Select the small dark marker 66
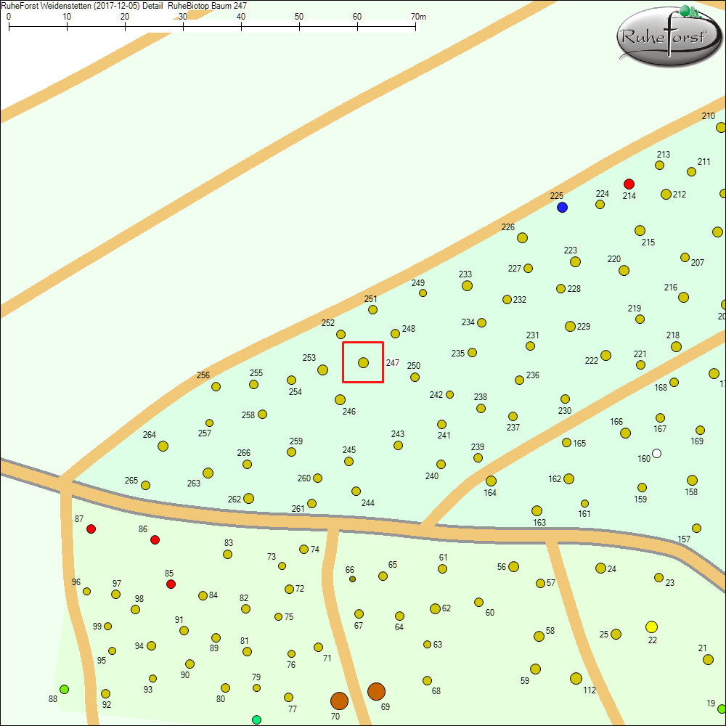Image resolution: width=726 pixels, height=726 pixels. coord(352,579)
